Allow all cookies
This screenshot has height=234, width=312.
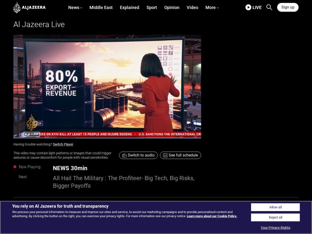(275, 207)
